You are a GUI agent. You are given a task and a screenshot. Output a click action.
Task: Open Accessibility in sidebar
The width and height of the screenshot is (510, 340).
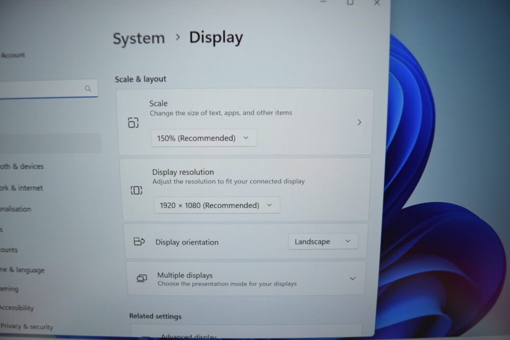click(x=17, y=307)
